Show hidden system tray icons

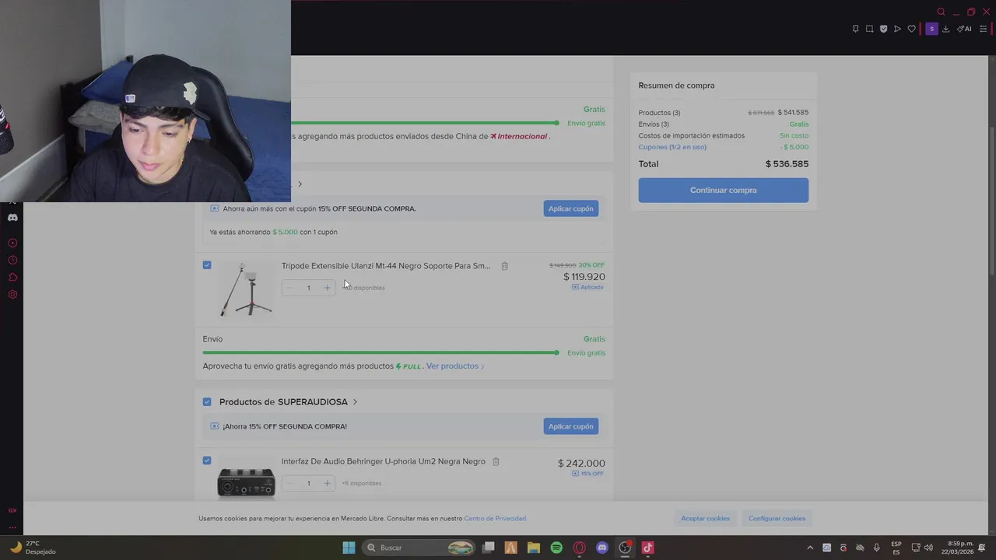[x=810, y=548]
